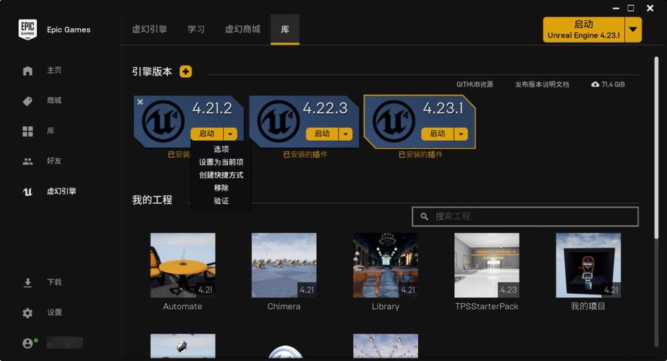This screenshot has height=361, width=667.
Task: Launch engine 4.21.2 with 启动
Action: pyautogui.click(x=207, y=134)
